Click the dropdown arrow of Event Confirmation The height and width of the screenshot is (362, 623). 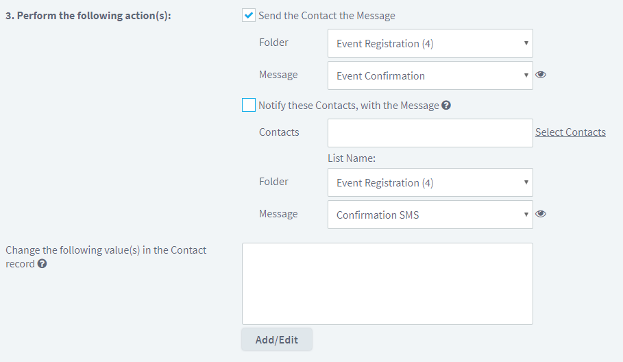tap(526, 75)
